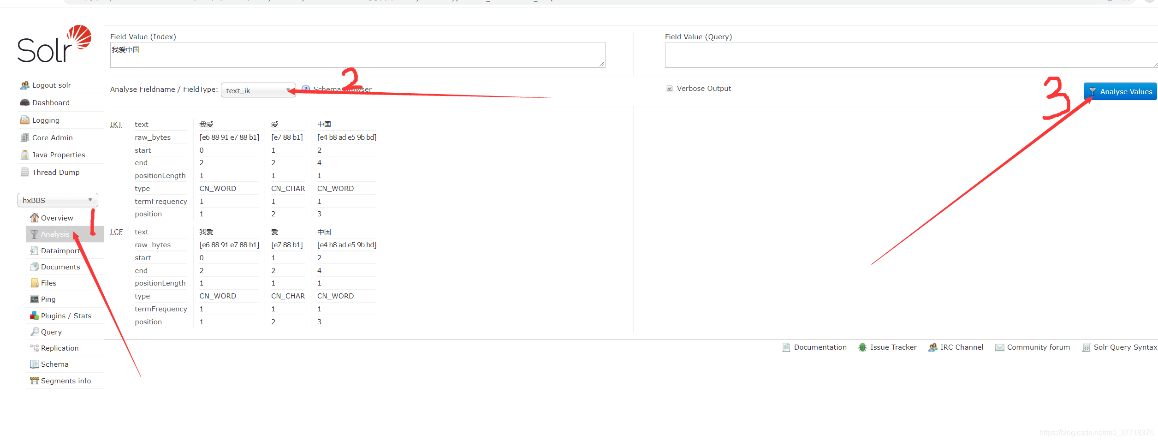
Task: Open the text_ik FieldType dropdown
Action: coord(257,90)
